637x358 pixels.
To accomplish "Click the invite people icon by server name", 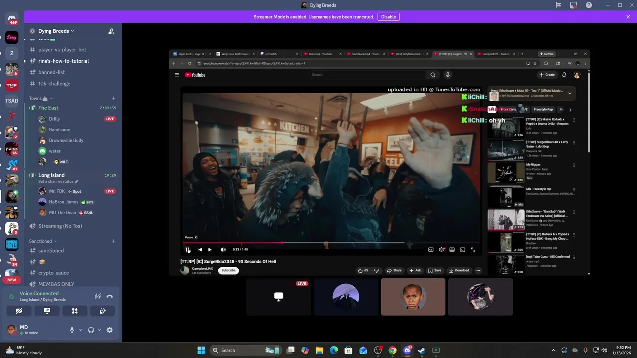I will [x=111, y=31].
